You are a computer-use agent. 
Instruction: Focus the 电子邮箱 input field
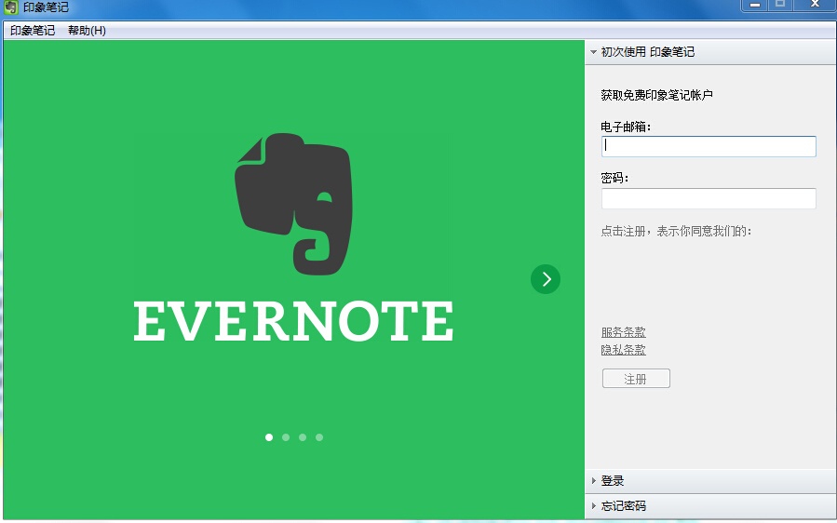click(x=709, y=146)
